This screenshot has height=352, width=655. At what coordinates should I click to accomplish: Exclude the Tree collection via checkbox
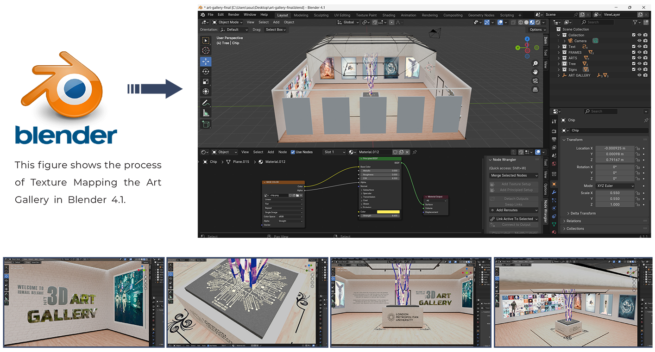click(x=634, y=64)
